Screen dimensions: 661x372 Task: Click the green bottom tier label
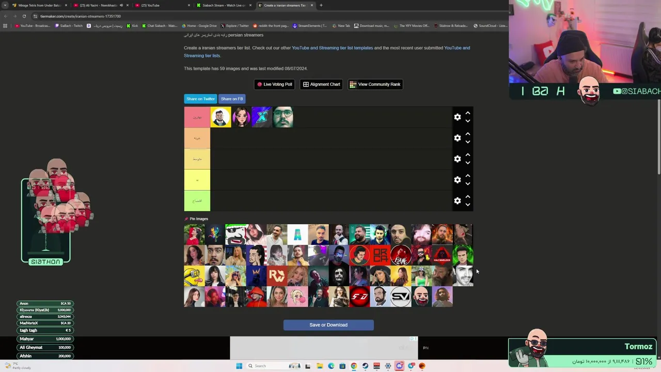pyautogui.click(x=197, y=200)
